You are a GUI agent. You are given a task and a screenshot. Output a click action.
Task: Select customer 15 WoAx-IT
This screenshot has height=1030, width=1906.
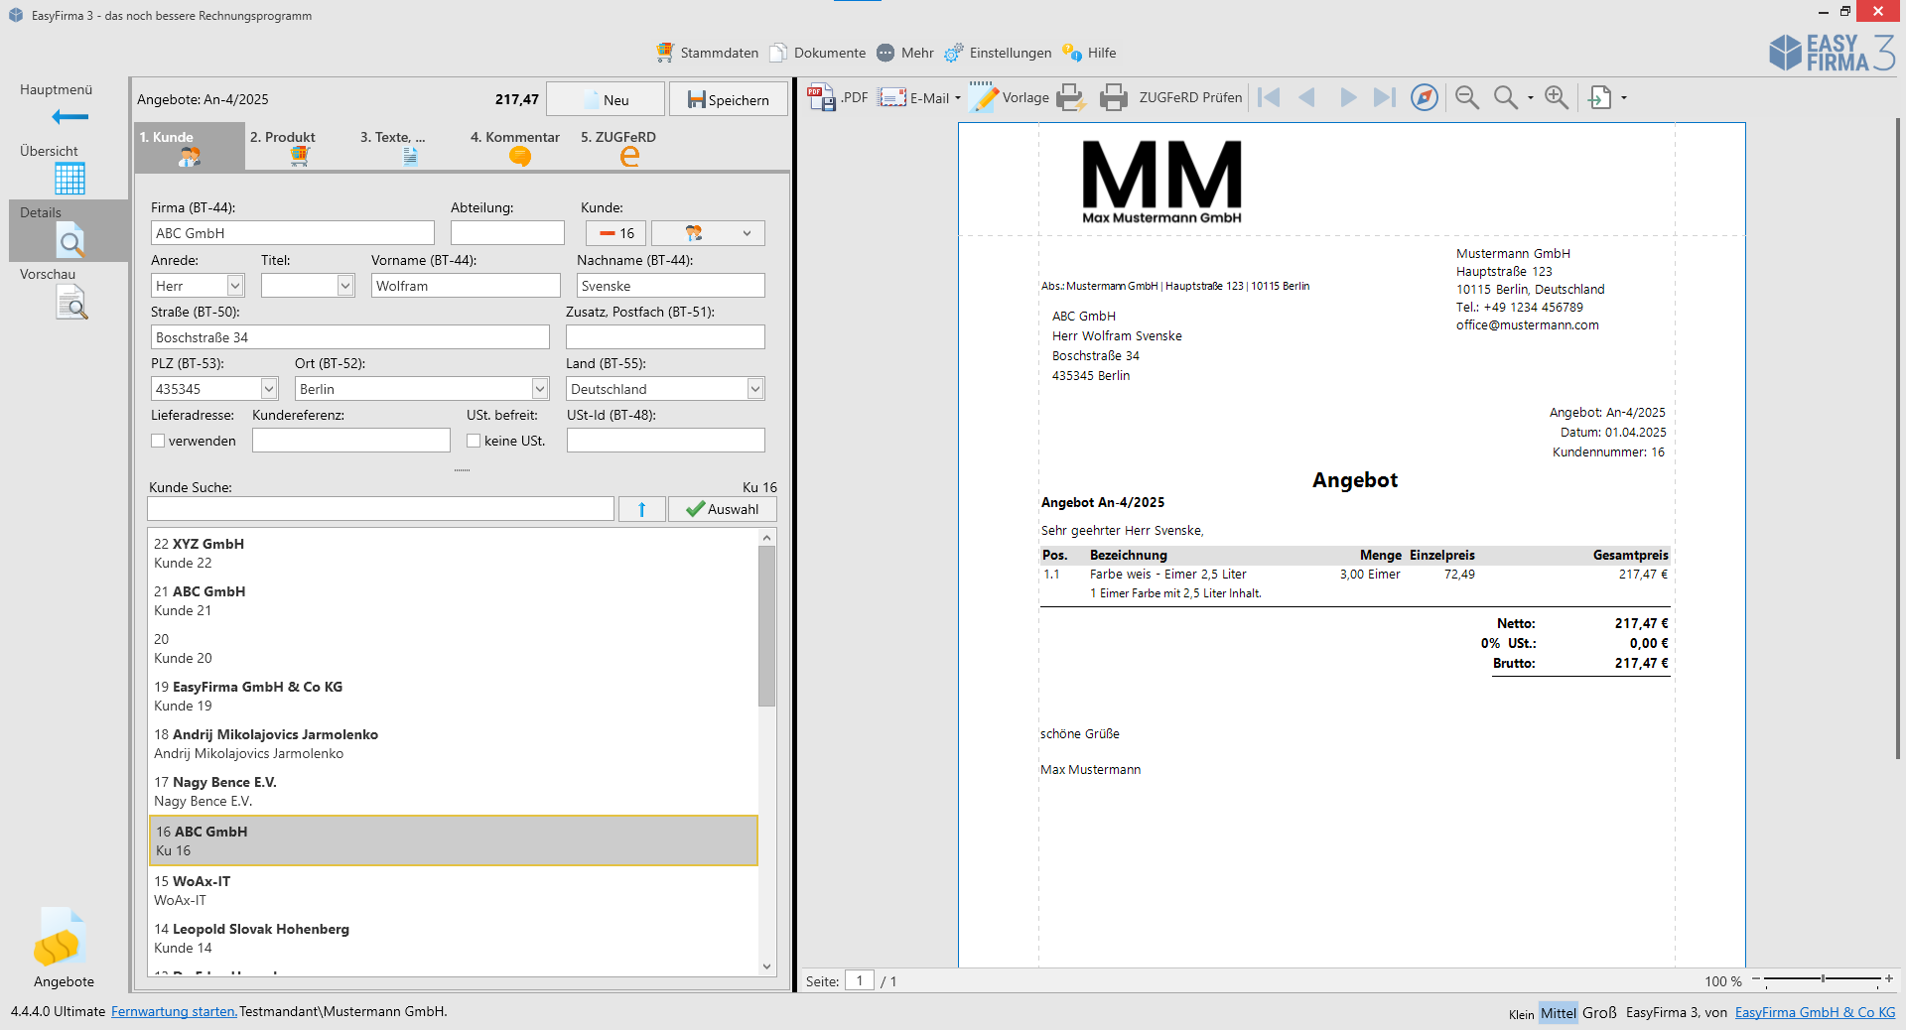pos(453,890)
